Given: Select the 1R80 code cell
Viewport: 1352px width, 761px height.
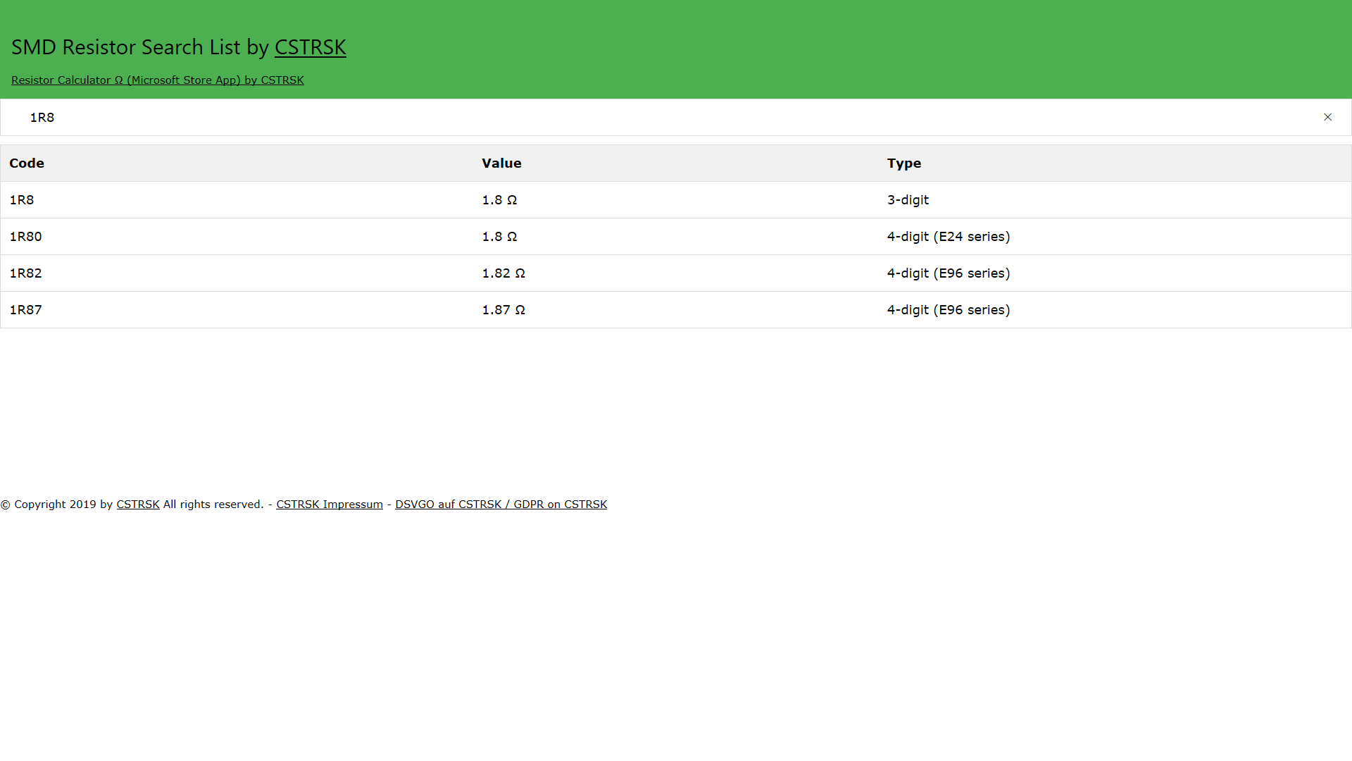Looking at the screenshot, I should (x=25, y=237).
